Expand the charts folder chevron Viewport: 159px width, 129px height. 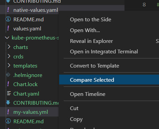[x=9, y=47]
